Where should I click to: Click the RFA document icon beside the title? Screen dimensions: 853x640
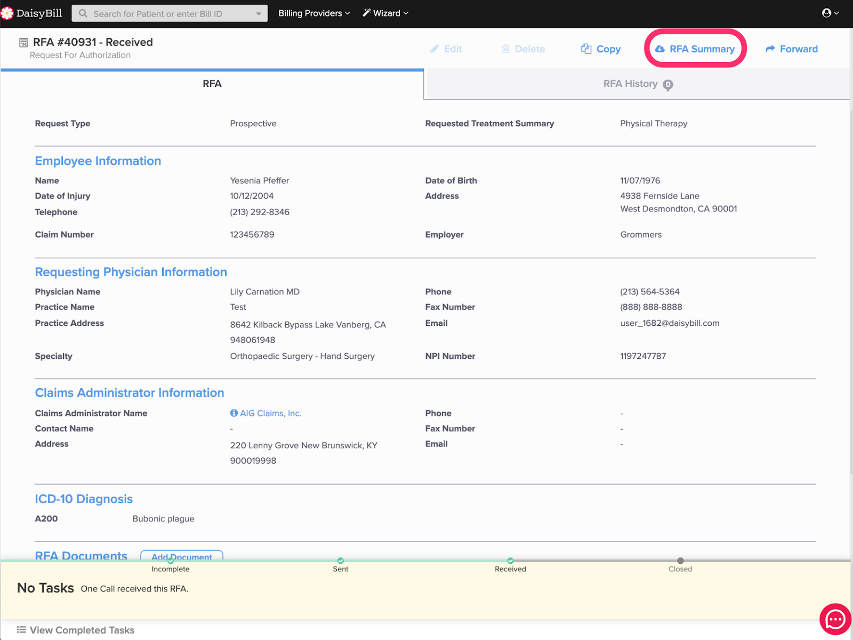coord(23,43)
